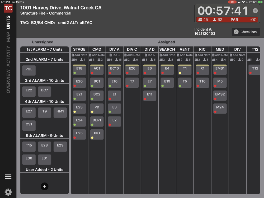The height and width of the screenshot is (198, 264).
Task: Open the Checklists button
Action: pyautogui.click(x=246, y=32)
